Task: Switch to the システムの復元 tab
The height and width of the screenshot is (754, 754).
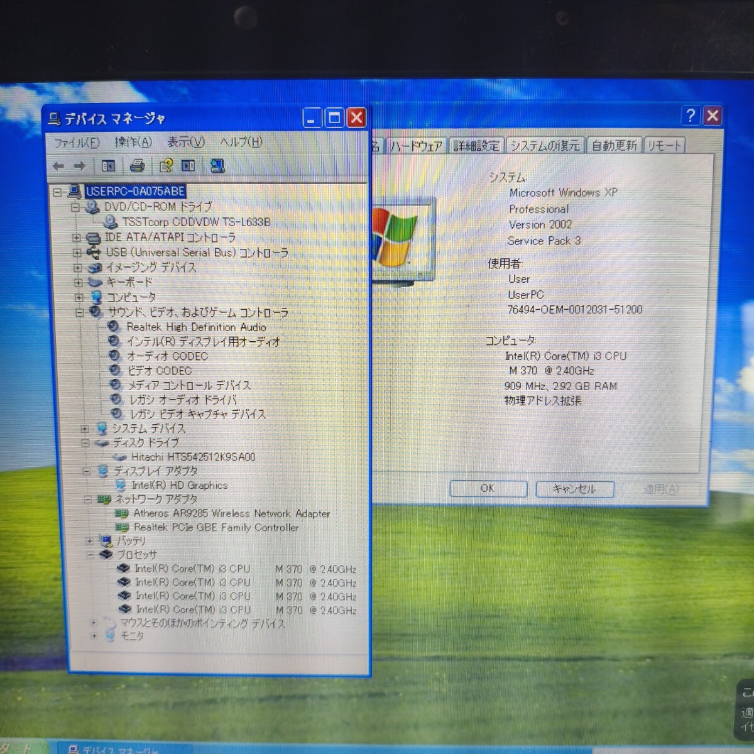Action: click(545, 146)
